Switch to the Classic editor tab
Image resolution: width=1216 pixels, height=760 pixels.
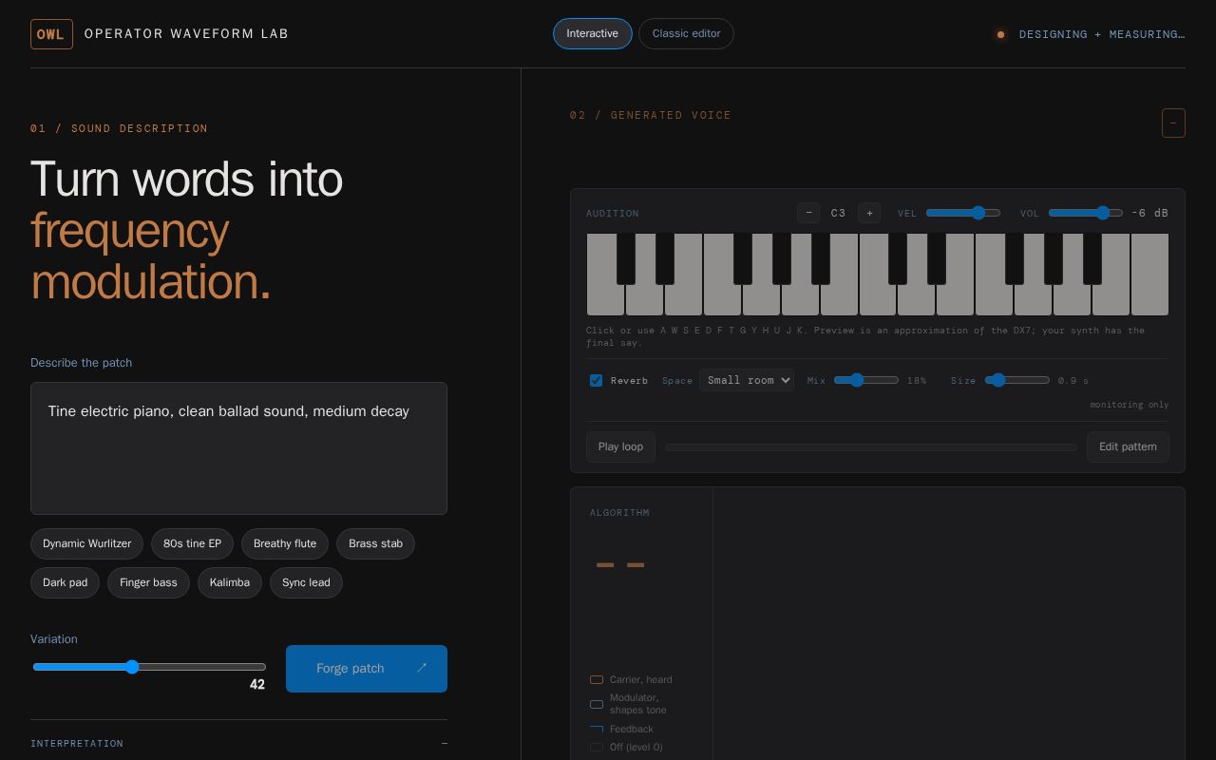tap(686, 33)
